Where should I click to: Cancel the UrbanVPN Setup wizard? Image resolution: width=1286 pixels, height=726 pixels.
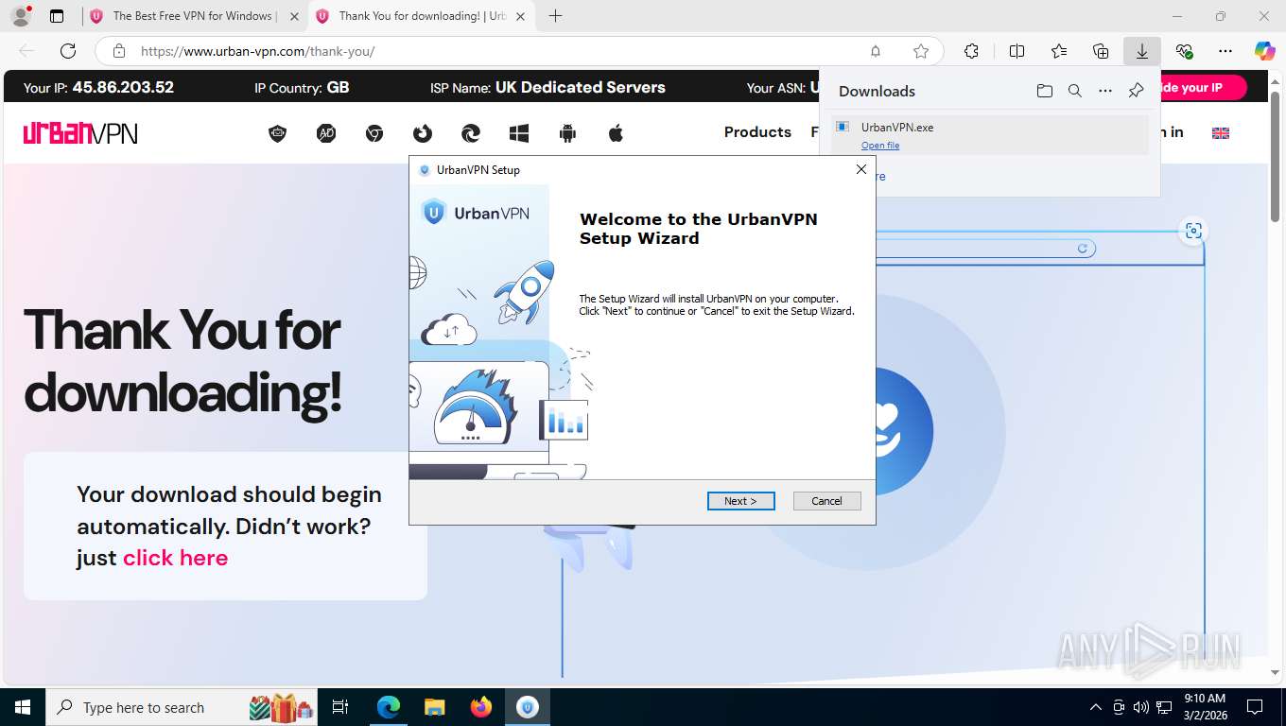826,501
